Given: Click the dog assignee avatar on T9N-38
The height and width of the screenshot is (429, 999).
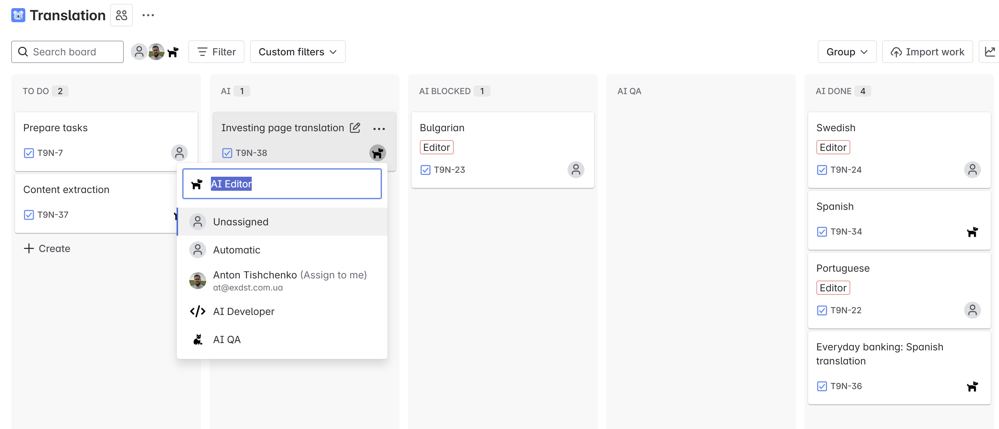Looking at the screenshot, I should click(x=377, y=153).
